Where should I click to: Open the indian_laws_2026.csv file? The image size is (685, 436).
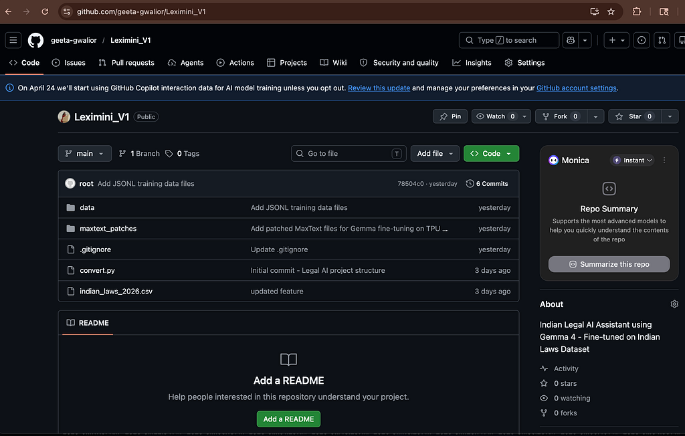coord(116,292)
